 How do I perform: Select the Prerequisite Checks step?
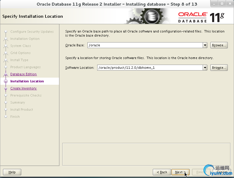point(26,95)
